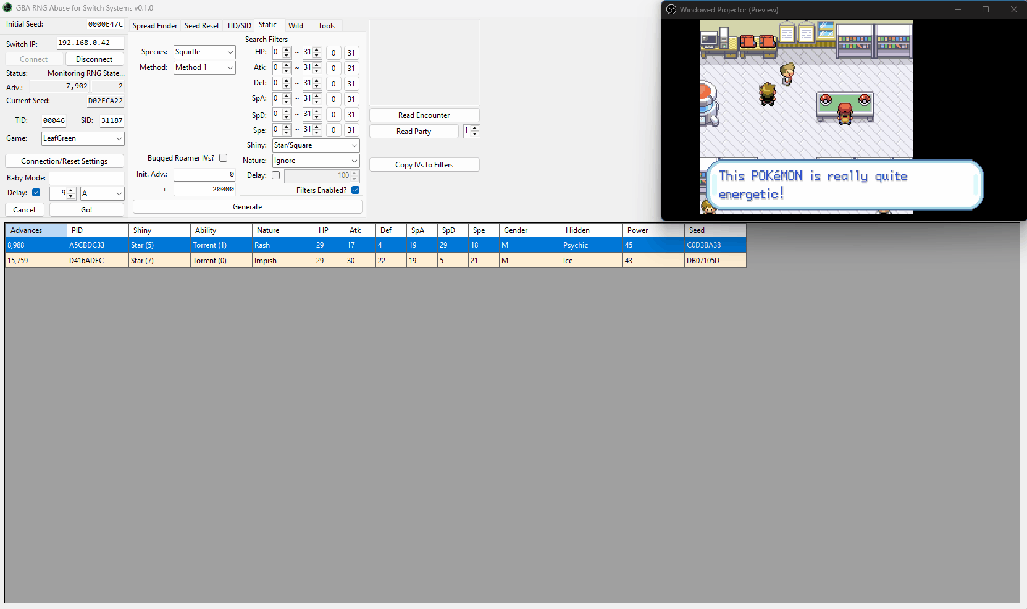Set HP filter to 0 quick button
This screenshot has width=1027, height=609.
(x=333, y=52)
